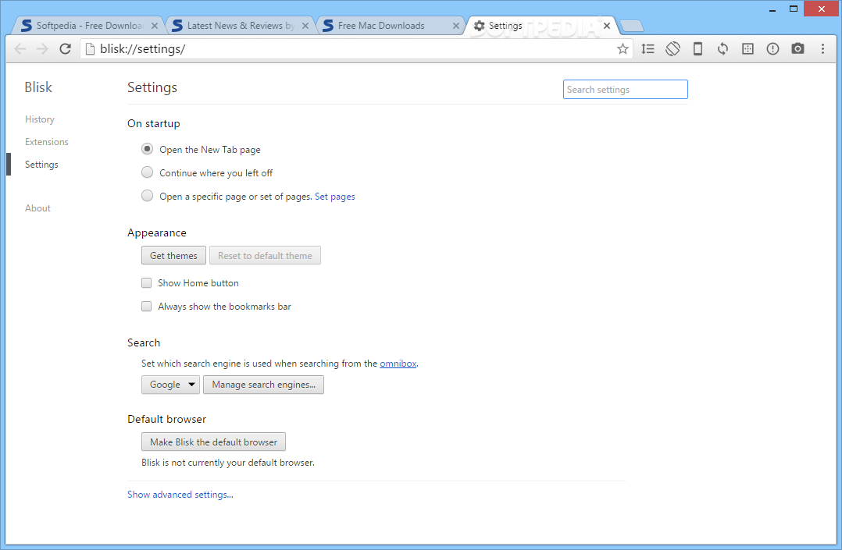Open the error monitor exclamation icon
Image resolution: width=842 pixels, height=550 pixels.
(x=772, y=49)
